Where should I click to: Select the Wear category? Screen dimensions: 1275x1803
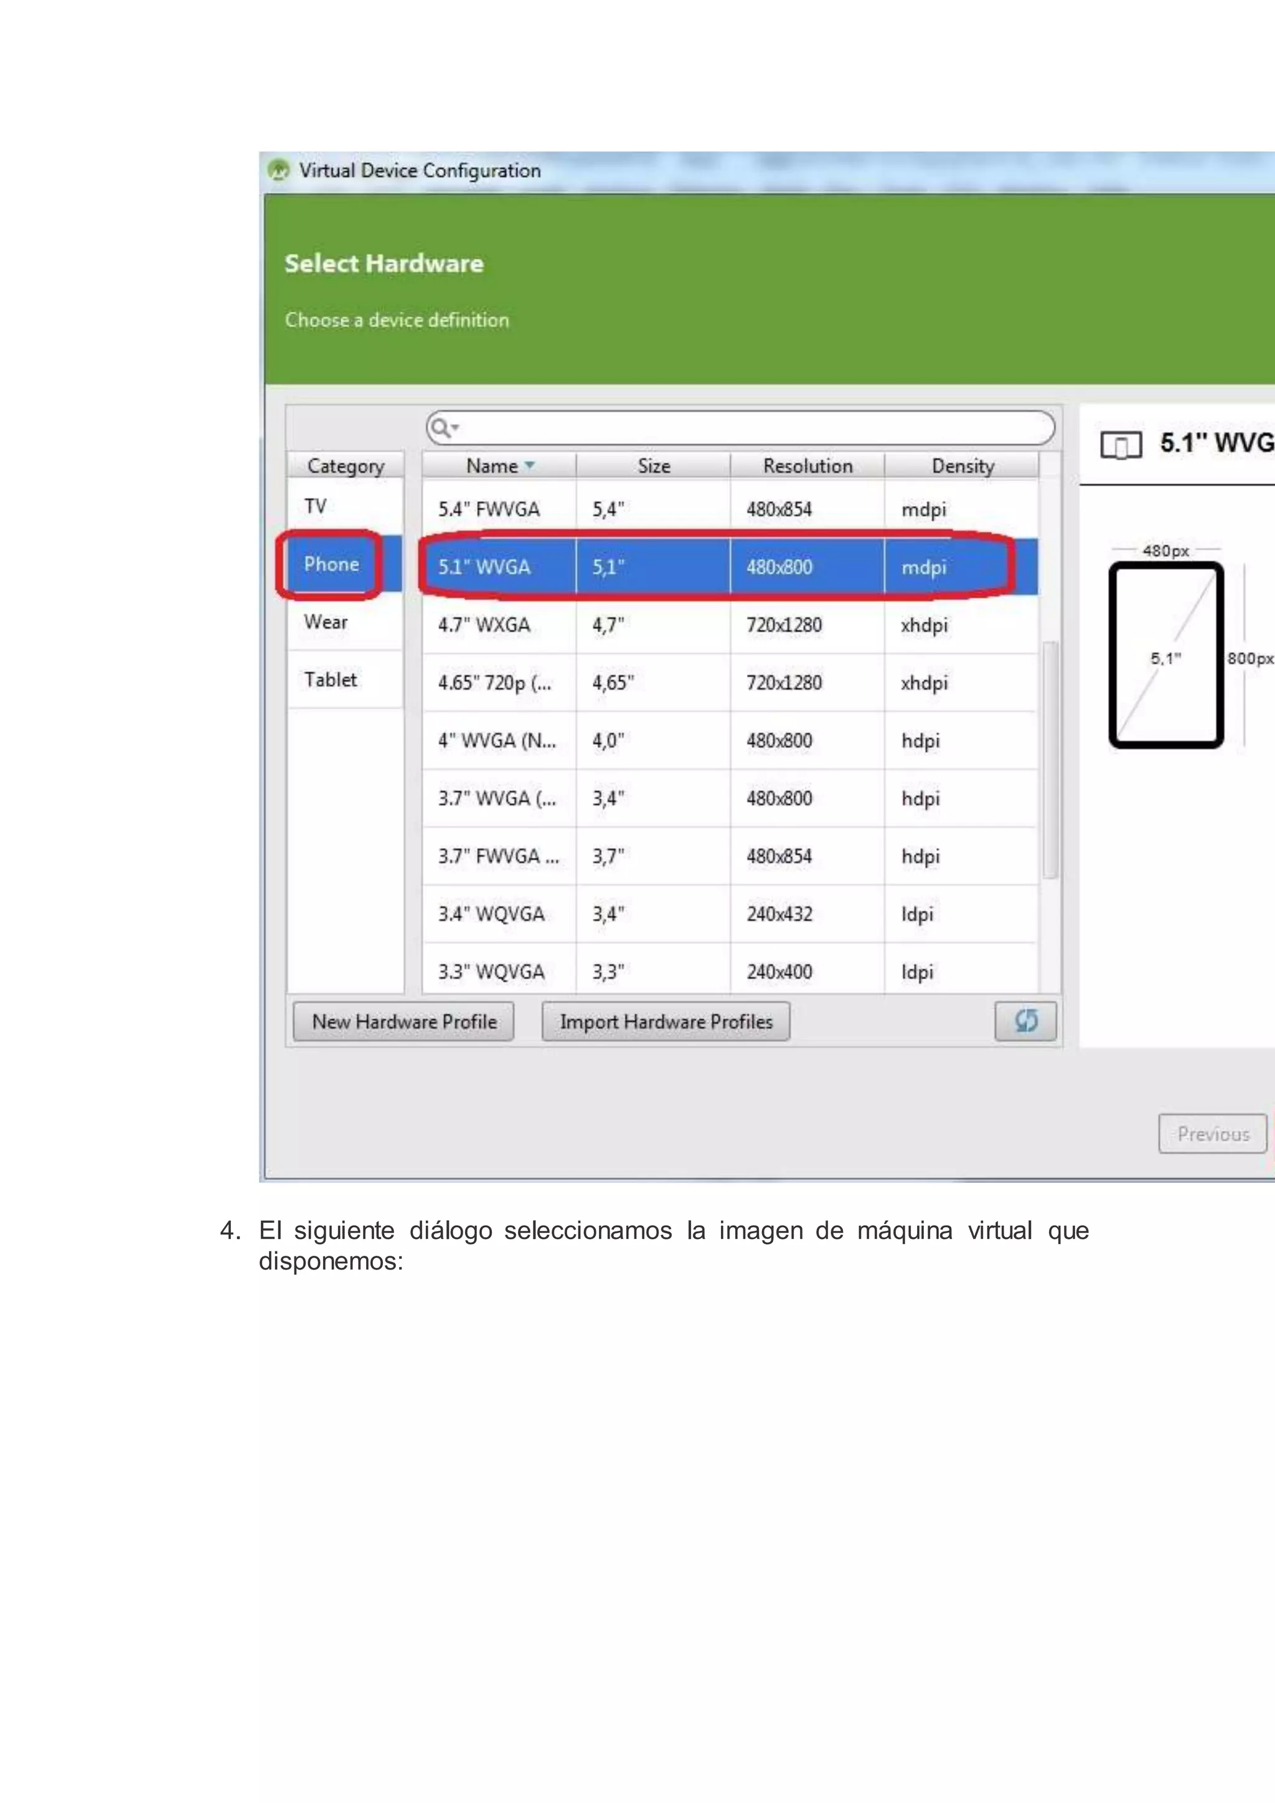[346, 622]
